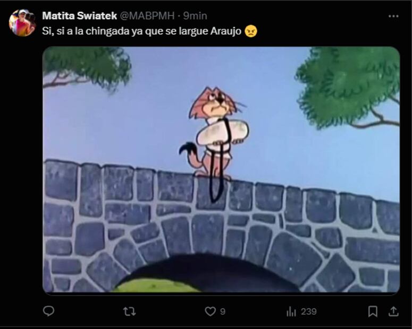Click the profile avatar of Matita Swiatek
The height and width of the screenshot is (329, 412).
coord(22,23)
